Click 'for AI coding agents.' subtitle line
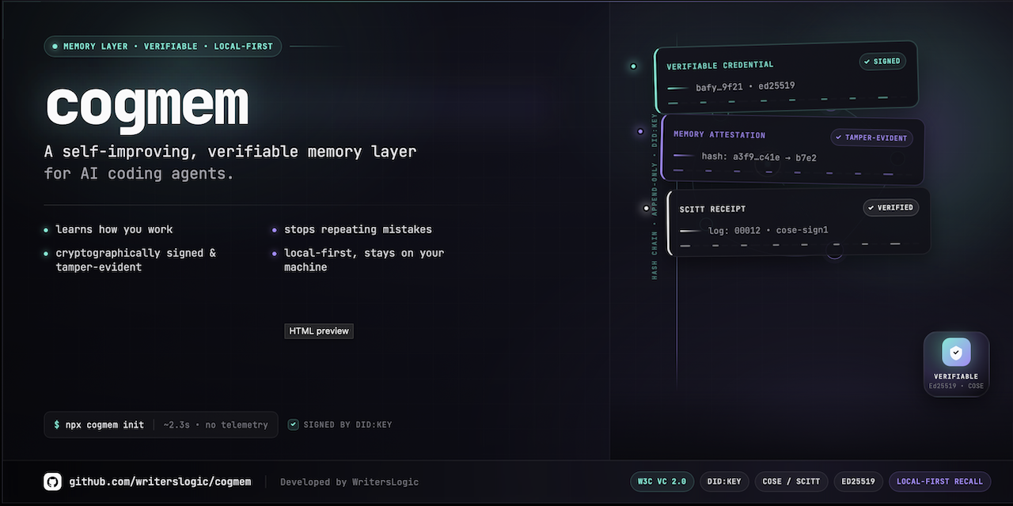Viewport: 1013px width, 506px height. 139,173
